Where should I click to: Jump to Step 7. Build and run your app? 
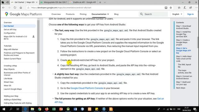[183, 83]
